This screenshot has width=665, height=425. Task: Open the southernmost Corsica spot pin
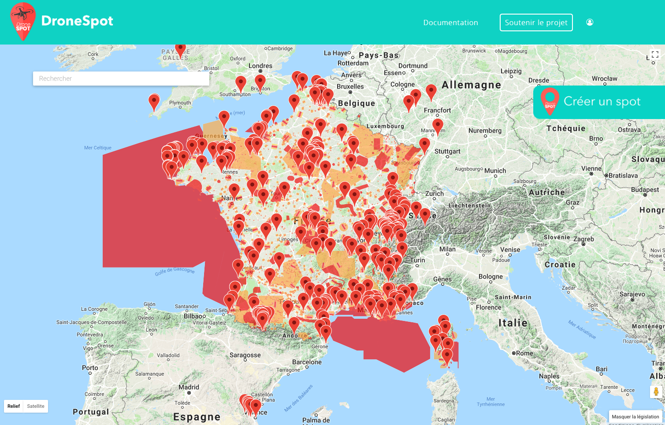click(x=447, y=357)
